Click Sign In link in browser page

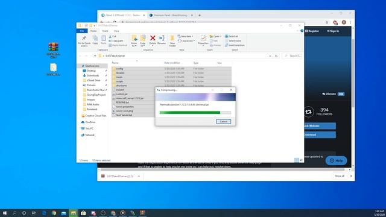coord(333,31)
